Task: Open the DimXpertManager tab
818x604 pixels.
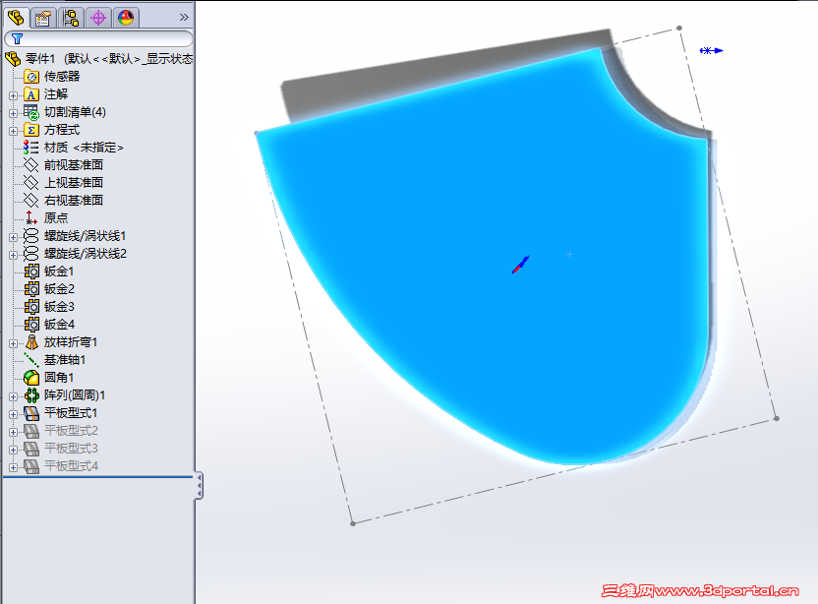Action: click(x=98, y=18)
